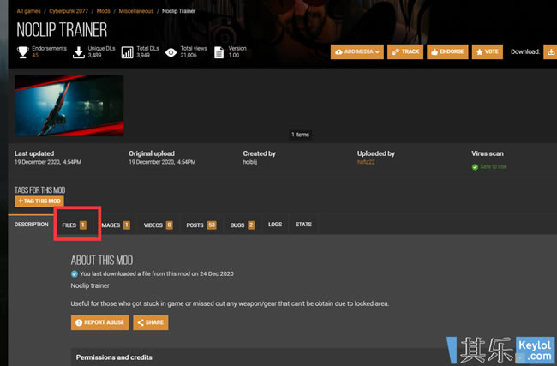Click the blue last-downloaded check icon
This screenshot has height=366, width=557.
[75, 273]
